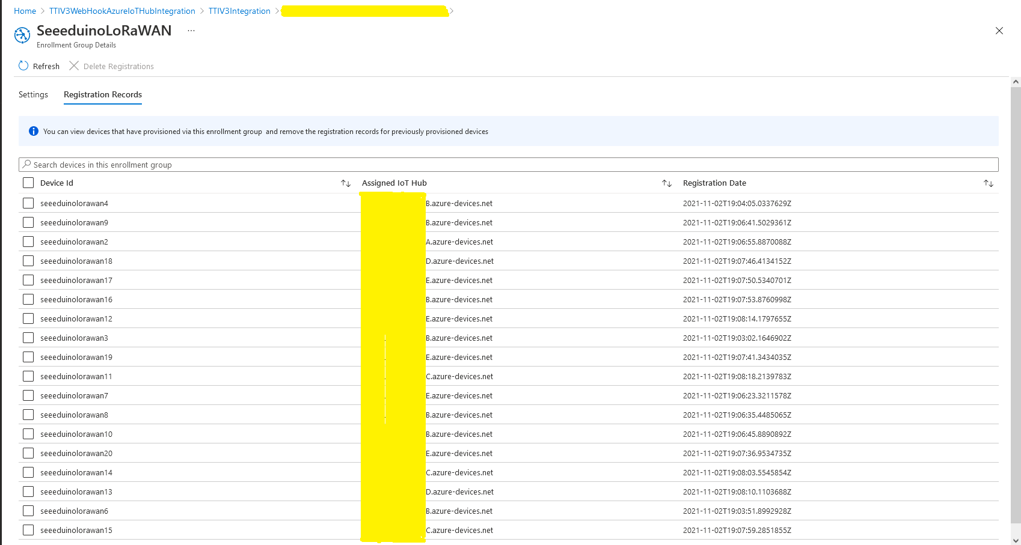Click the info icon in the blue banner
The width and height of the screenshot is (1021, 545).
click(x=34, y=132)
